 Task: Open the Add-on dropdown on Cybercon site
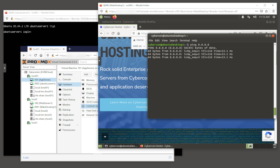point(139,46)
